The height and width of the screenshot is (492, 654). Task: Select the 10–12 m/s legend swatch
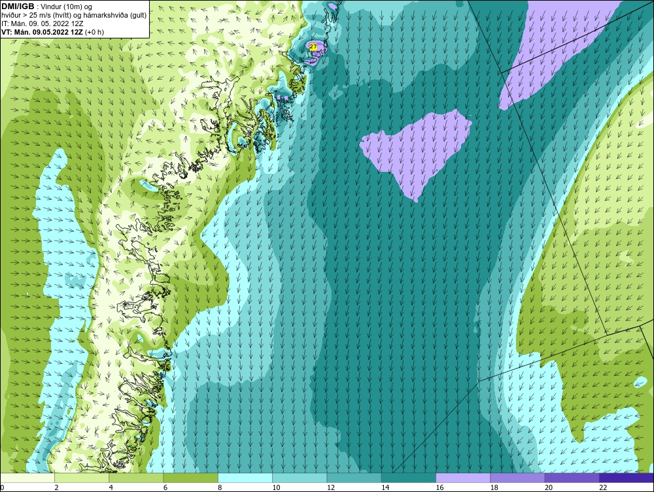[300, 478]
